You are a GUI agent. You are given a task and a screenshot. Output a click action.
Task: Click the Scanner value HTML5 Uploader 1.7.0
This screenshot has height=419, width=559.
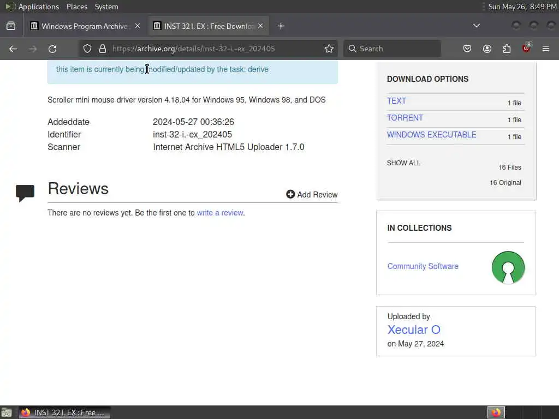[x=229, y=147]
